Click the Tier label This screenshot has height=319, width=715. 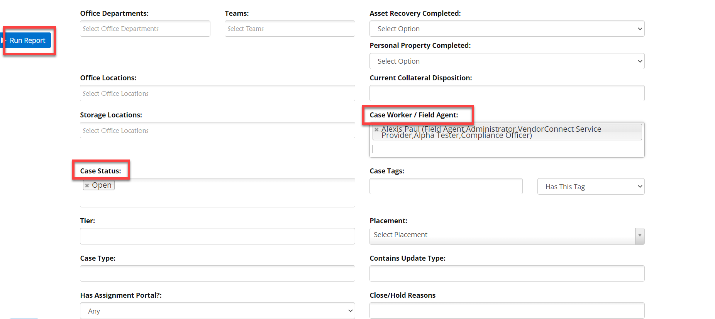pyautogui.click(x=88, y=221)
